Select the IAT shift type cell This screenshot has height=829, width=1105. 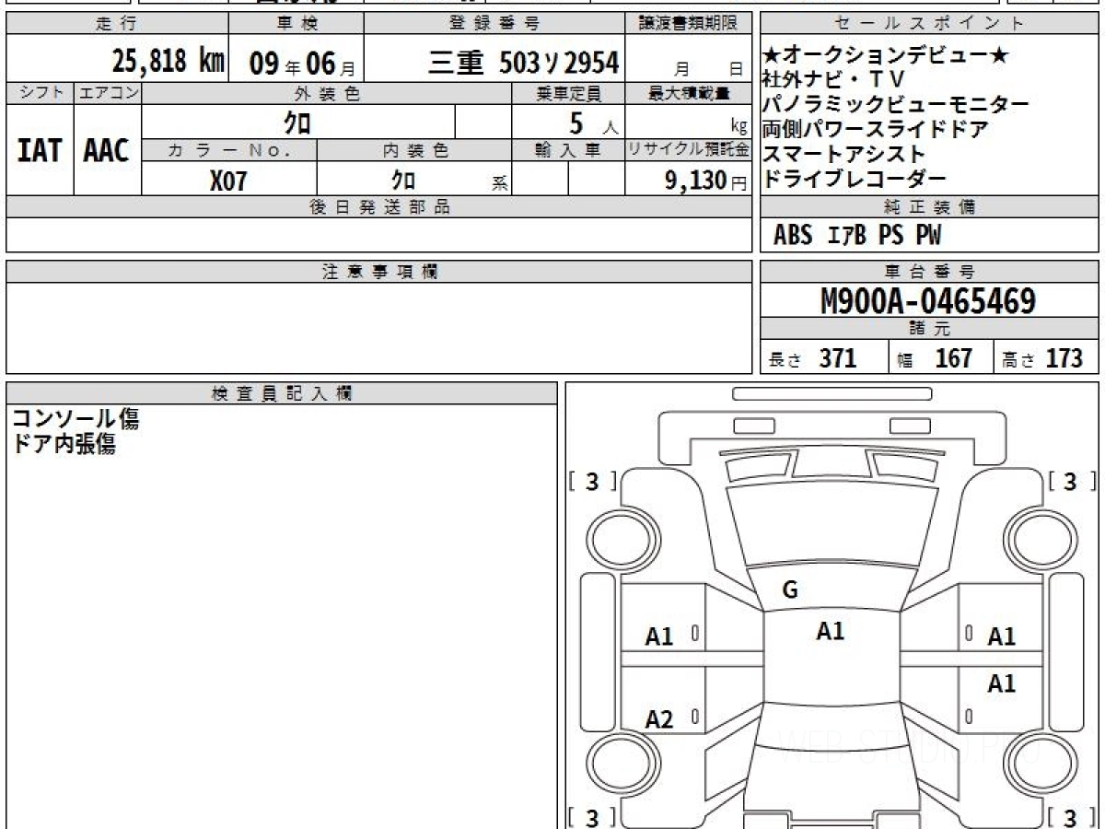coord(40,150)
